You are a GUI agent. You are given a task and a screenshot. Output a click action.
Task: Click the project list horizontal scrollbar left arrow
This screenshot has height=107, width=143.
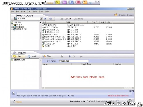pos(43,88)
